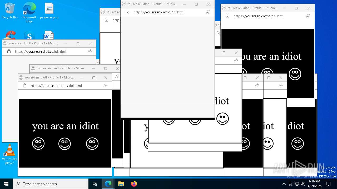Screen dimensions: 337x189
Task: Launch Microsoft Edge from the desktop shortcut
Action: coord(29,13)
